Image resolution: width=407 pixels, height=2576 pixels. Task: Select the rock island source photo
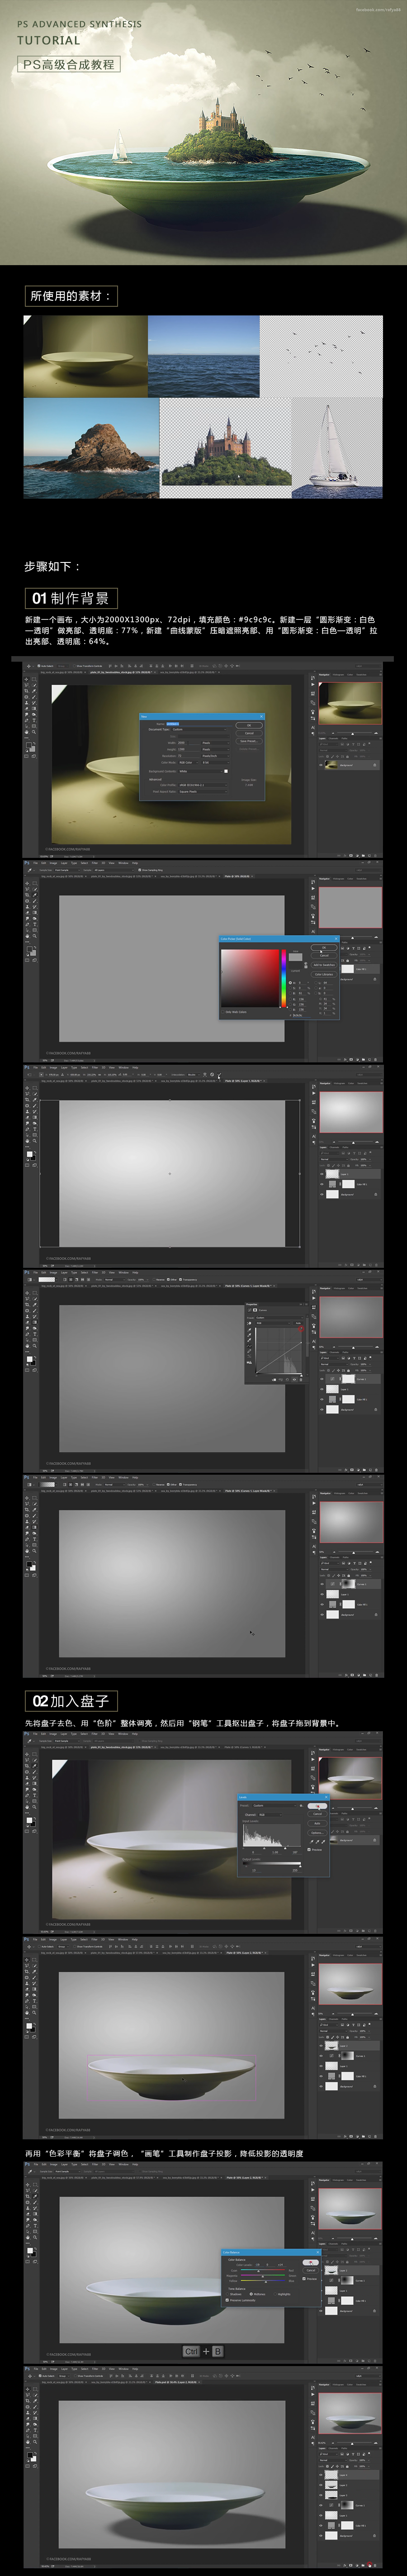point(91,448)
